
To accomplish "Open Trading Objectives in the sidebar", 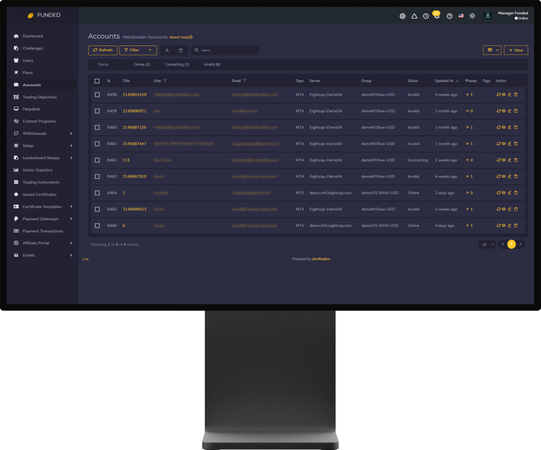I will [x=40, y=97].
